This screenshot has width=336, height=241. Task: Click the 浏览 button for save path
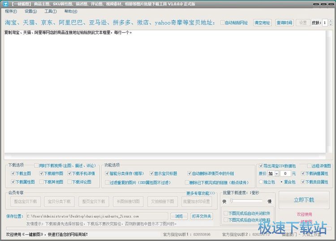[179, 216]
